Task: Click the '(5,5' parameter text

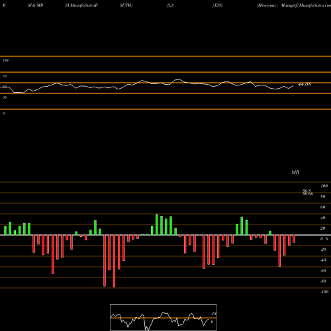Action: point(170,5)
